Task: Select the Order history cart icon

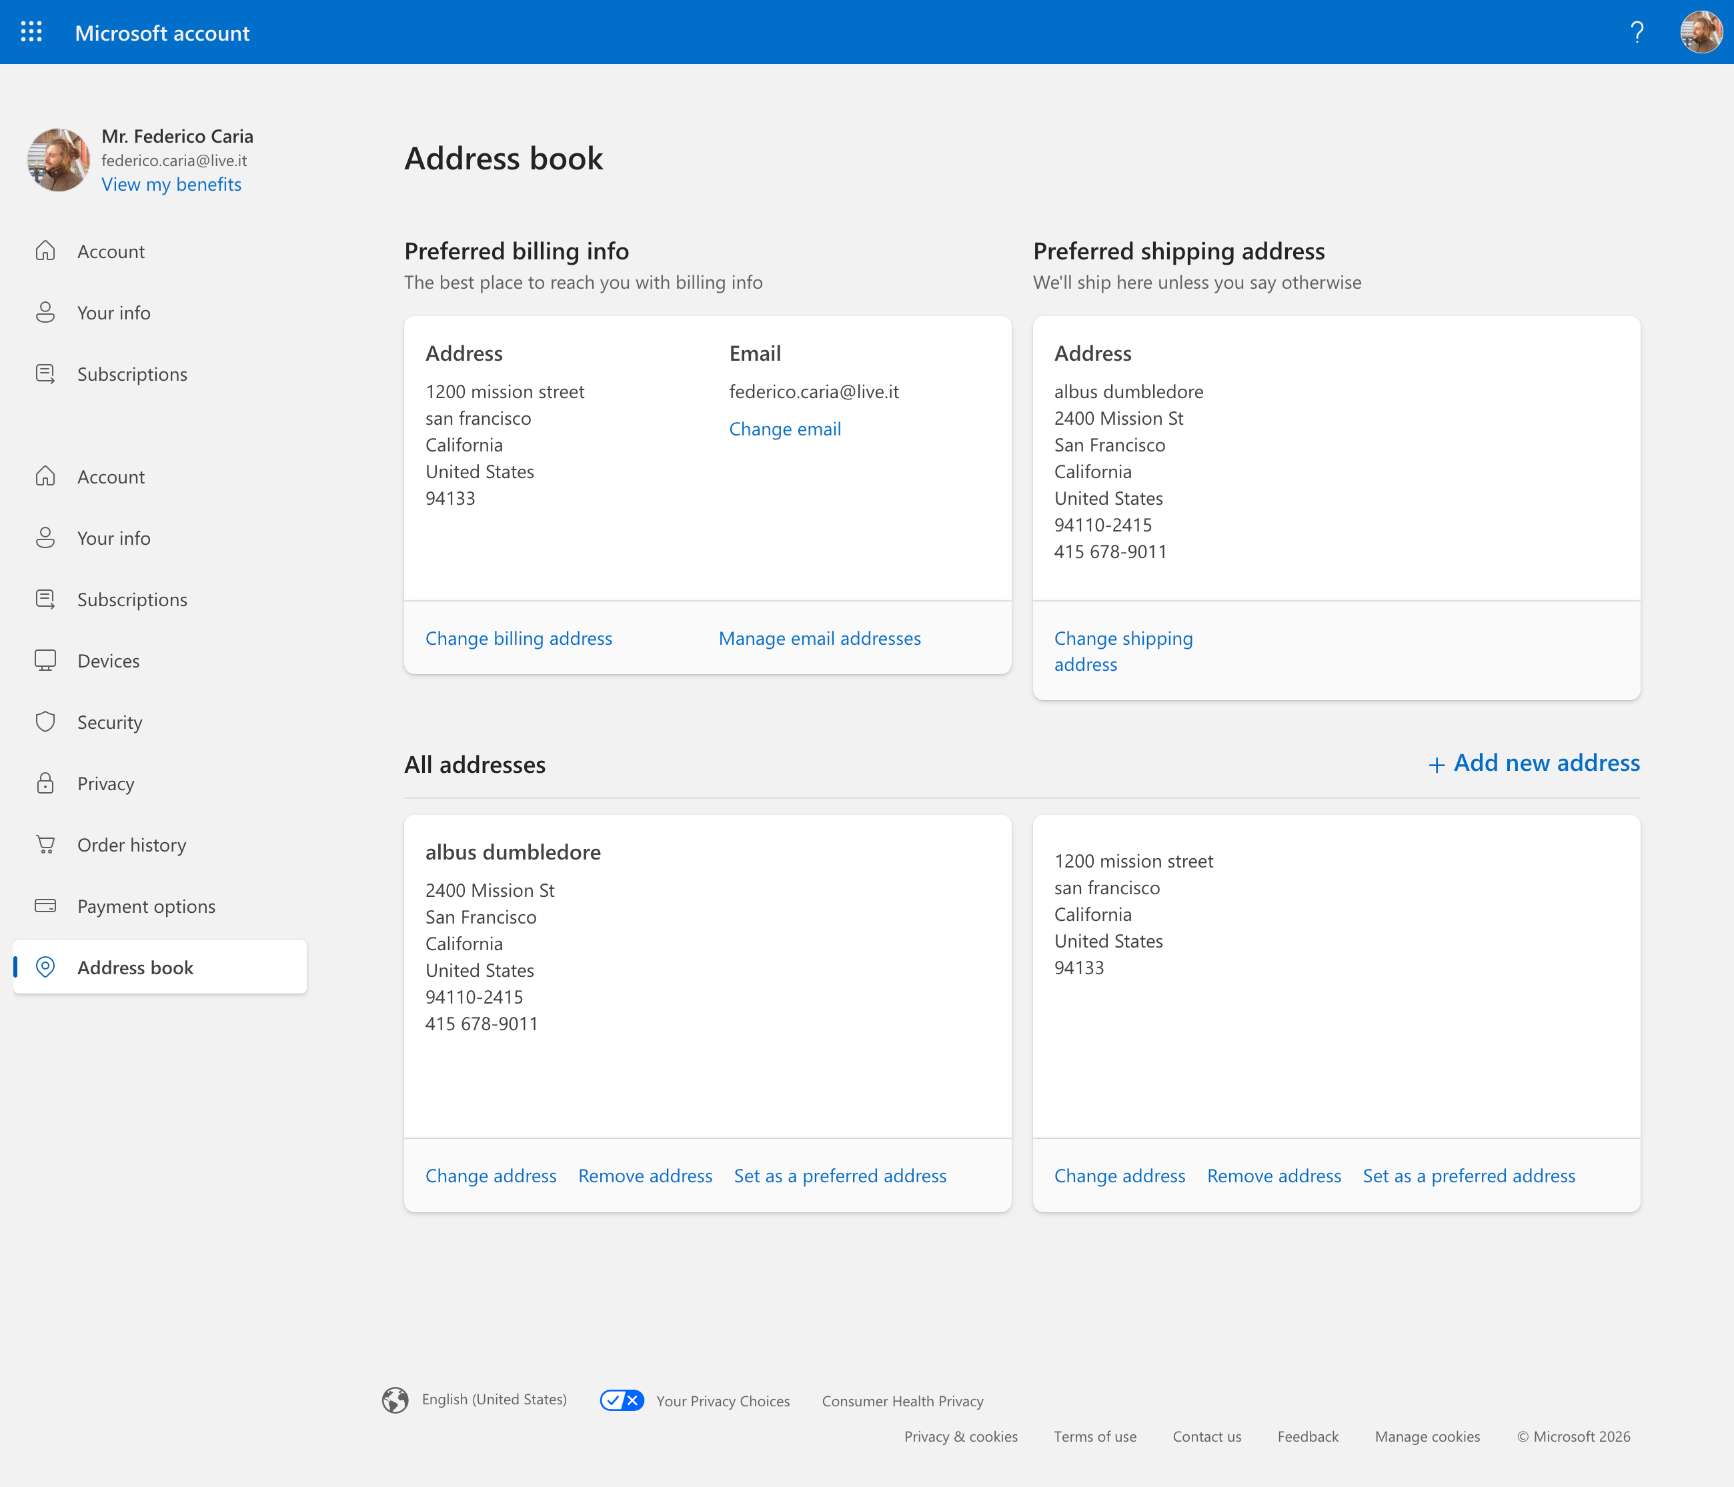Action: [45, 844]
